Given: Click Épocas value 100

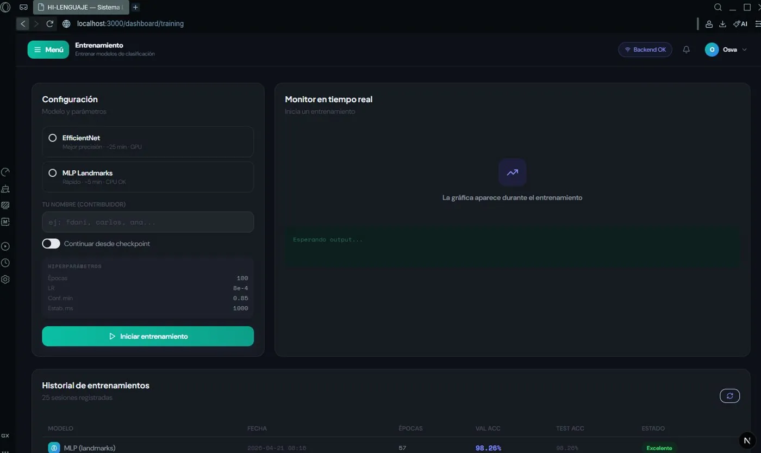Looking at the screenshot, I should click(242, 278).
